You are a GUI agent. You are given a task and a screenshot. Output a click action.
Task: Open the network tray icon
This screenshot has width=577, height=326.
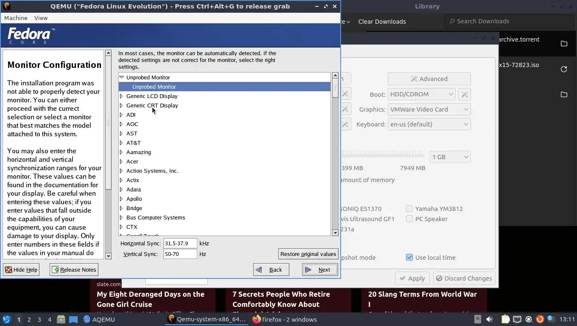point(517,319)
